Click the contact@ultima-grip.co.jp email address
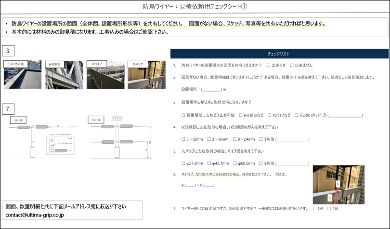 click(x=35, y=215)
